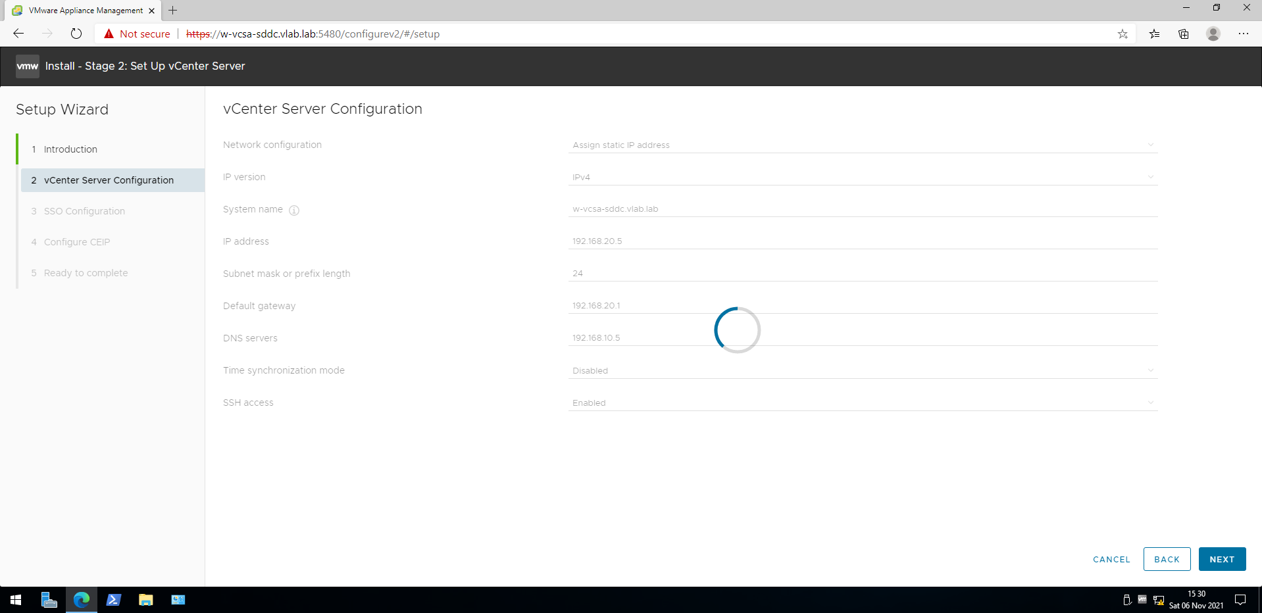This screenshot has width=1262, height=613.
Task: Open File Explorer from taskbar
Action: [x=146, y=600]
